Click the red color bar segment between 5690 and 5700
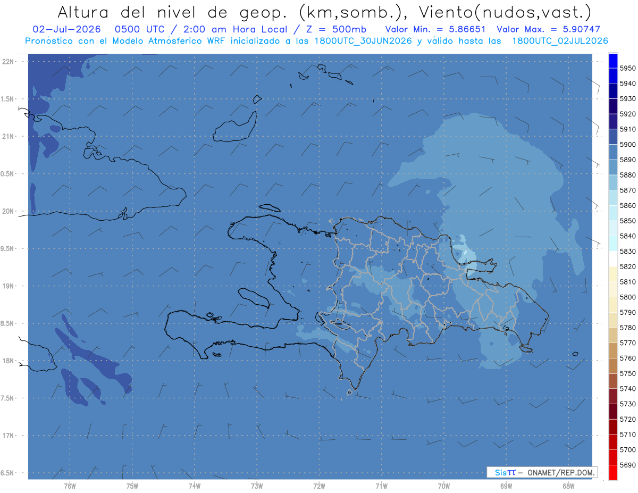The width and height of the screenshot is (638, 493). [x=613, y=457]
